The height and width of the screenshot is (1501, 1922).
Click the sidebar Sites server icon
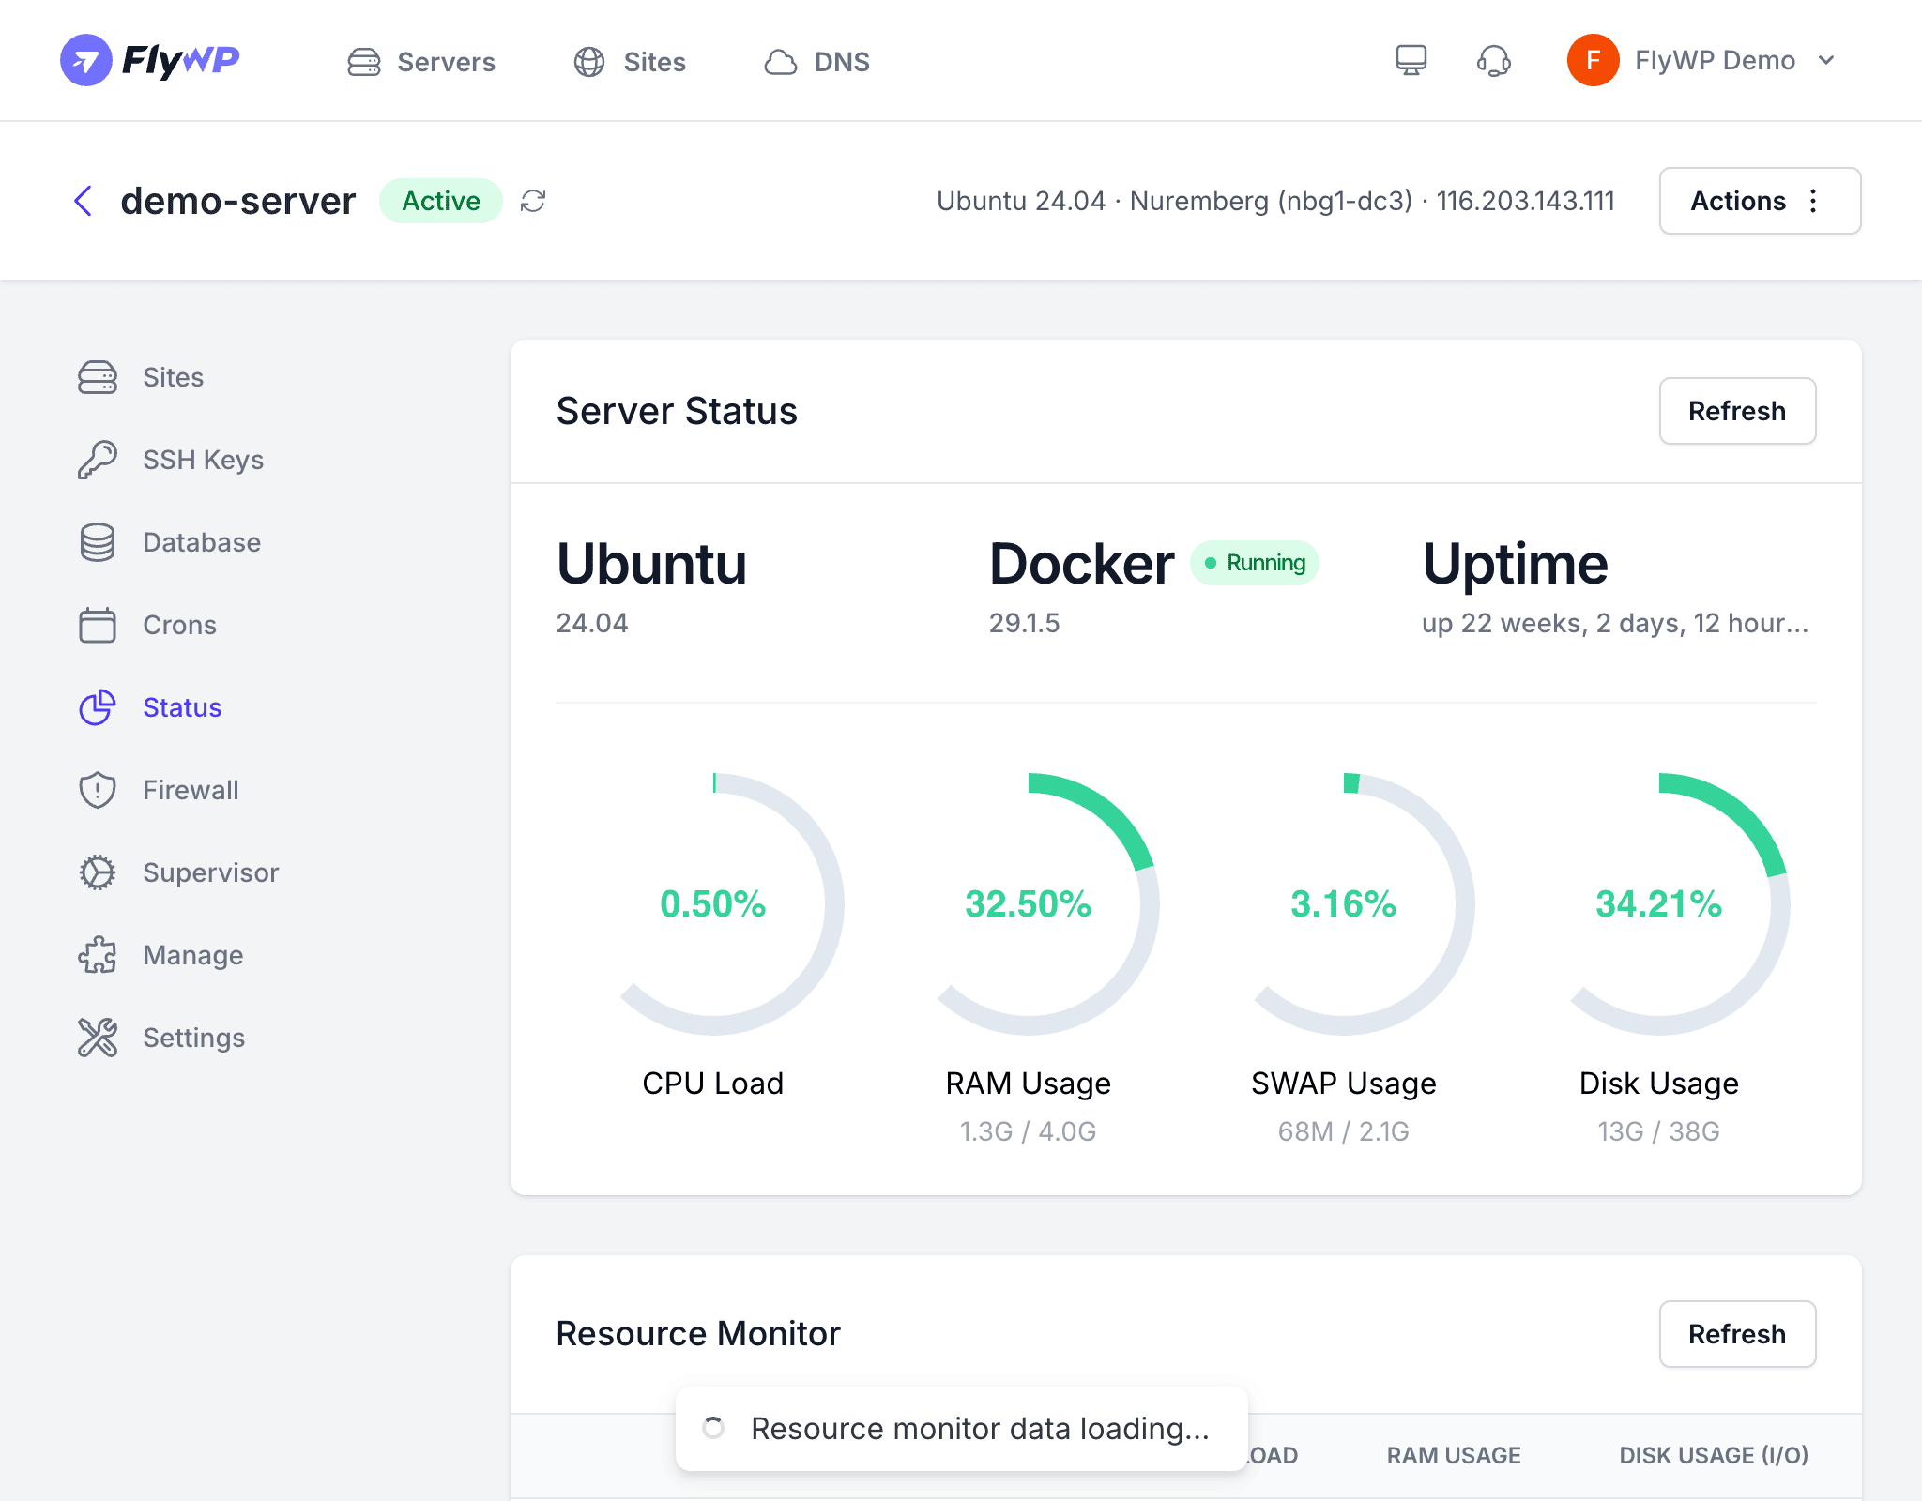[x=98, y=377]
